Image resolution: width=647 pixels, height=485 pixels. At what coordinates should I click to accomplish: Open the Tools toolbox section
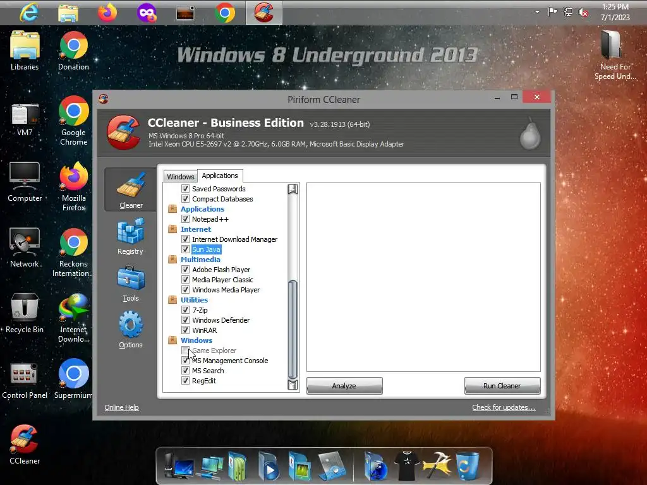(130, 284)
